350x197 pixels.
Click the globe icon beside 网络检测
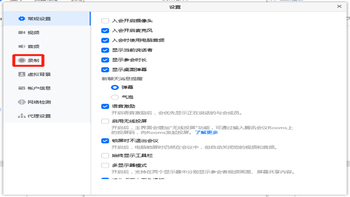21,102
